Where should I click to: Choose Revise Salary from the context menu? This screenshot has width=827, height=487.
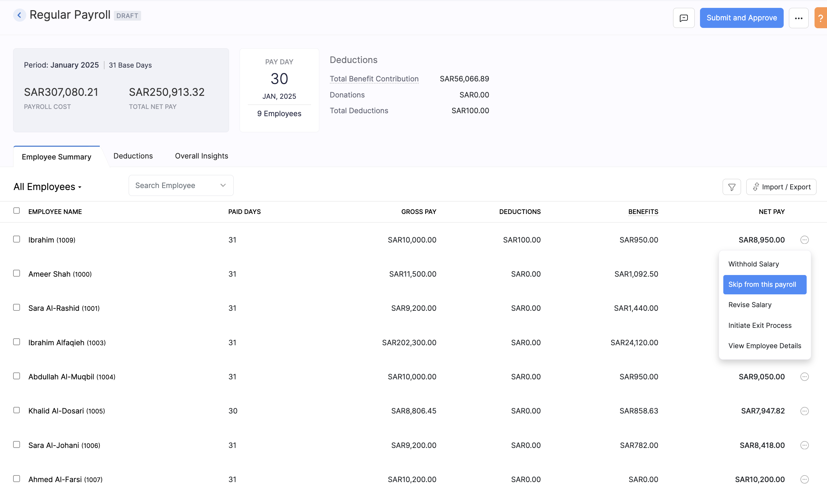coord(750,305)
